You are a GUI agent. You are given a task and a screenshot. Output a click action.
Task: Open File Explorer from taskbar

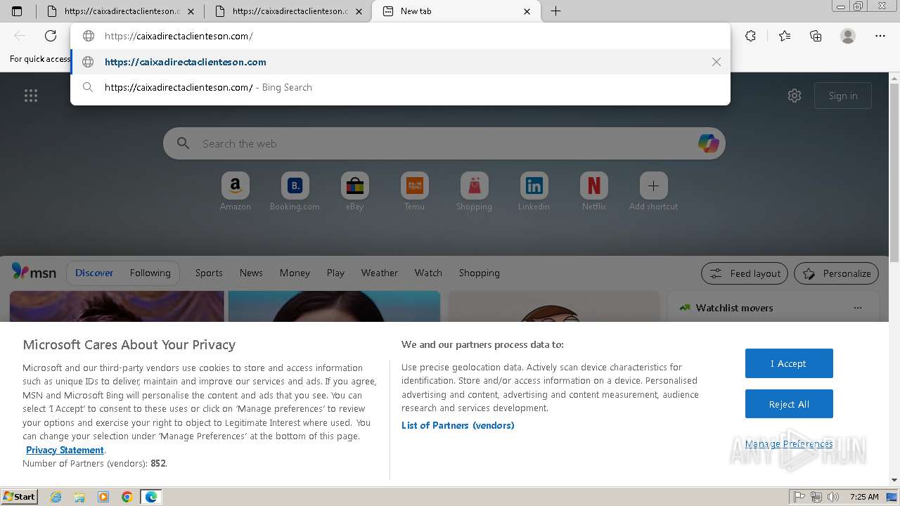79,497
